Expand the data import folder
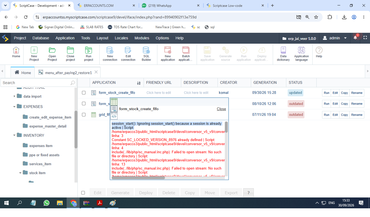 pos(14,96)
